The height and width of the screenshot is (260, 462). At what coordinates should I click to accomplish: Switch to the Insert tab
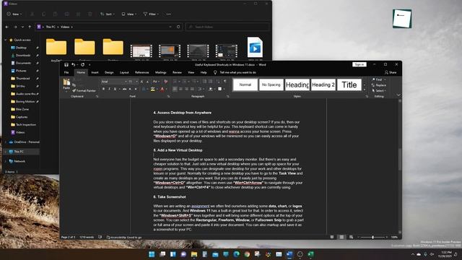(x=95, y=72)
